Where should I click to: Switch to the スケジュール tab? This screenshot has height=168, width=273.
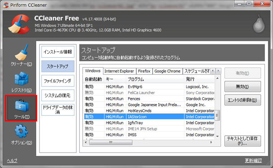(x=196, y=71)
